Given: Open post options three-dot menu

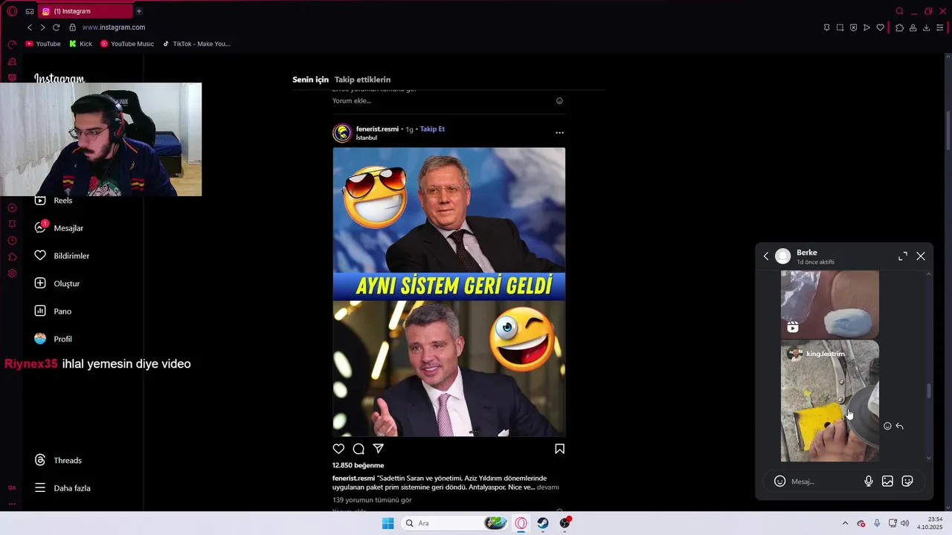Looking at the screenshot, I should click(559, 133).
